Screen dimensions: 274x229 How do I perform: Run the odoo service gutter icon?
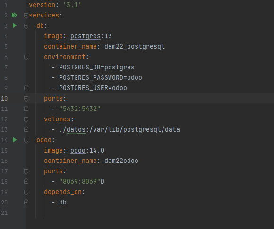[x=15, y=140]
